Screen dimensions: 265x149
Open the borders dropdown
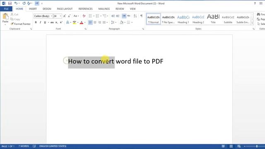(132, 22)
